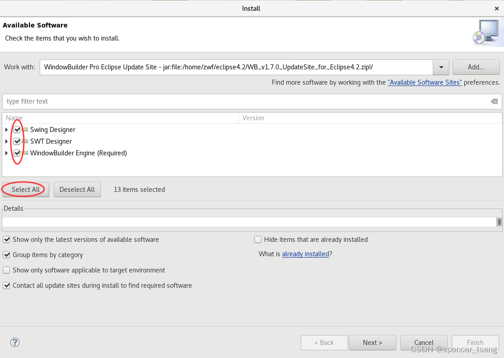This screenshot has width=504, height=358.
Task: Click the already installed link
Action: coord(305,254)
